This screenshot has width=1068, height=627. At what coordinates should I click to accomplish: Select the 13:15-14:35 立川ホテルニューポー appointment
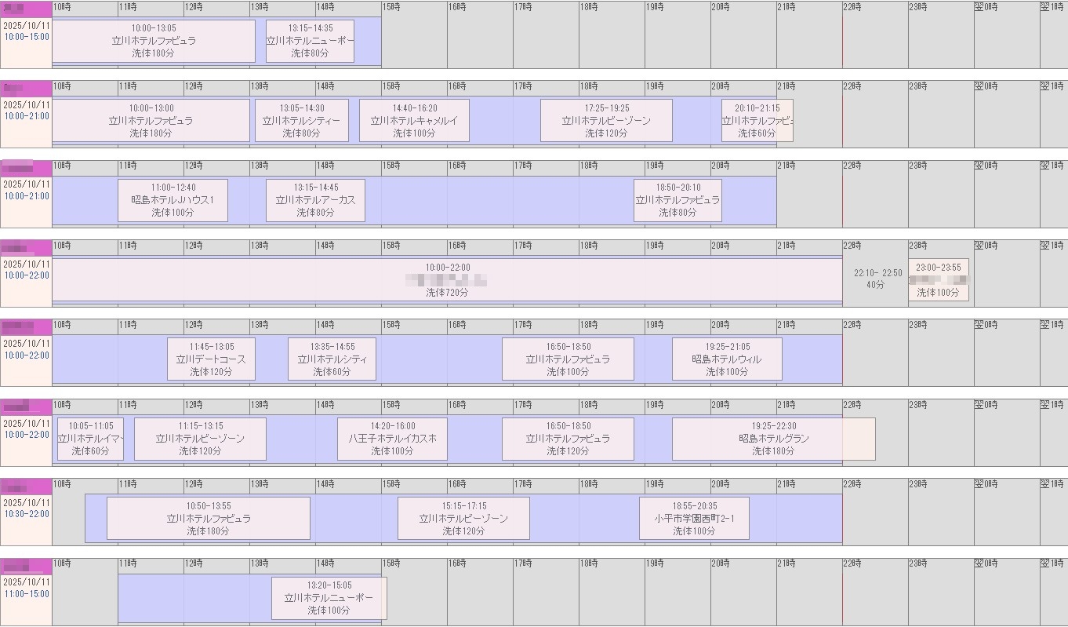point(310,41)
